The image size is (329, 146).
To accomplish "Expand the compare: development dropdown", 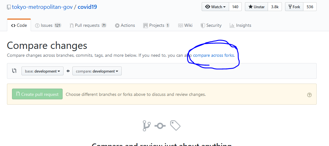I will pos(97,71).
